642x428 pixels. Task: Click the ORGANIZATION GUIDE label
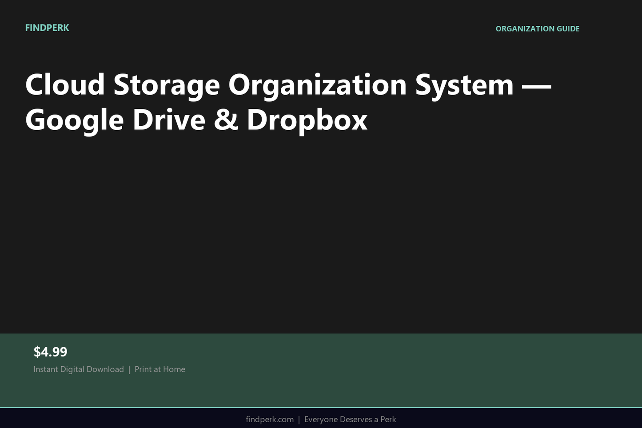click(538, 29)
